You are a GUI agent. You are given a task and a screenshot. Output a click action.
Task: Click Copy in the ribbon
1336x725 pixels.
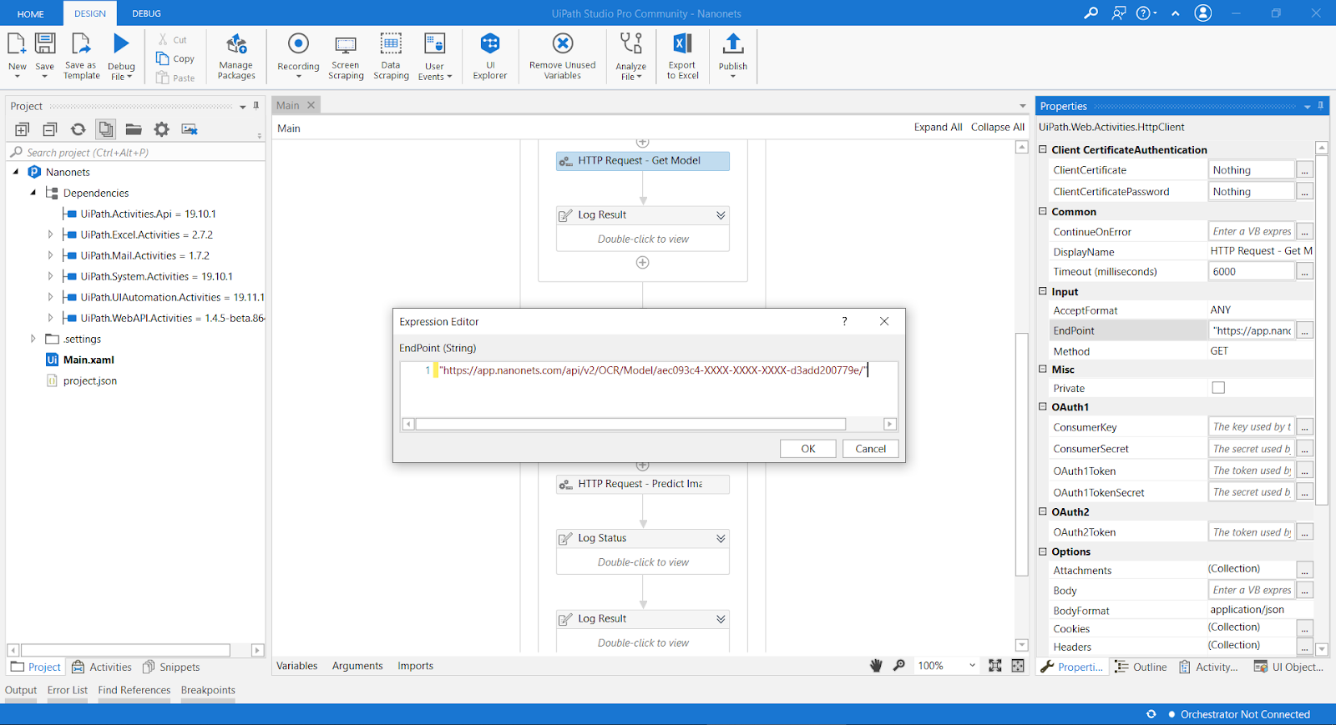tap(175, 59)
